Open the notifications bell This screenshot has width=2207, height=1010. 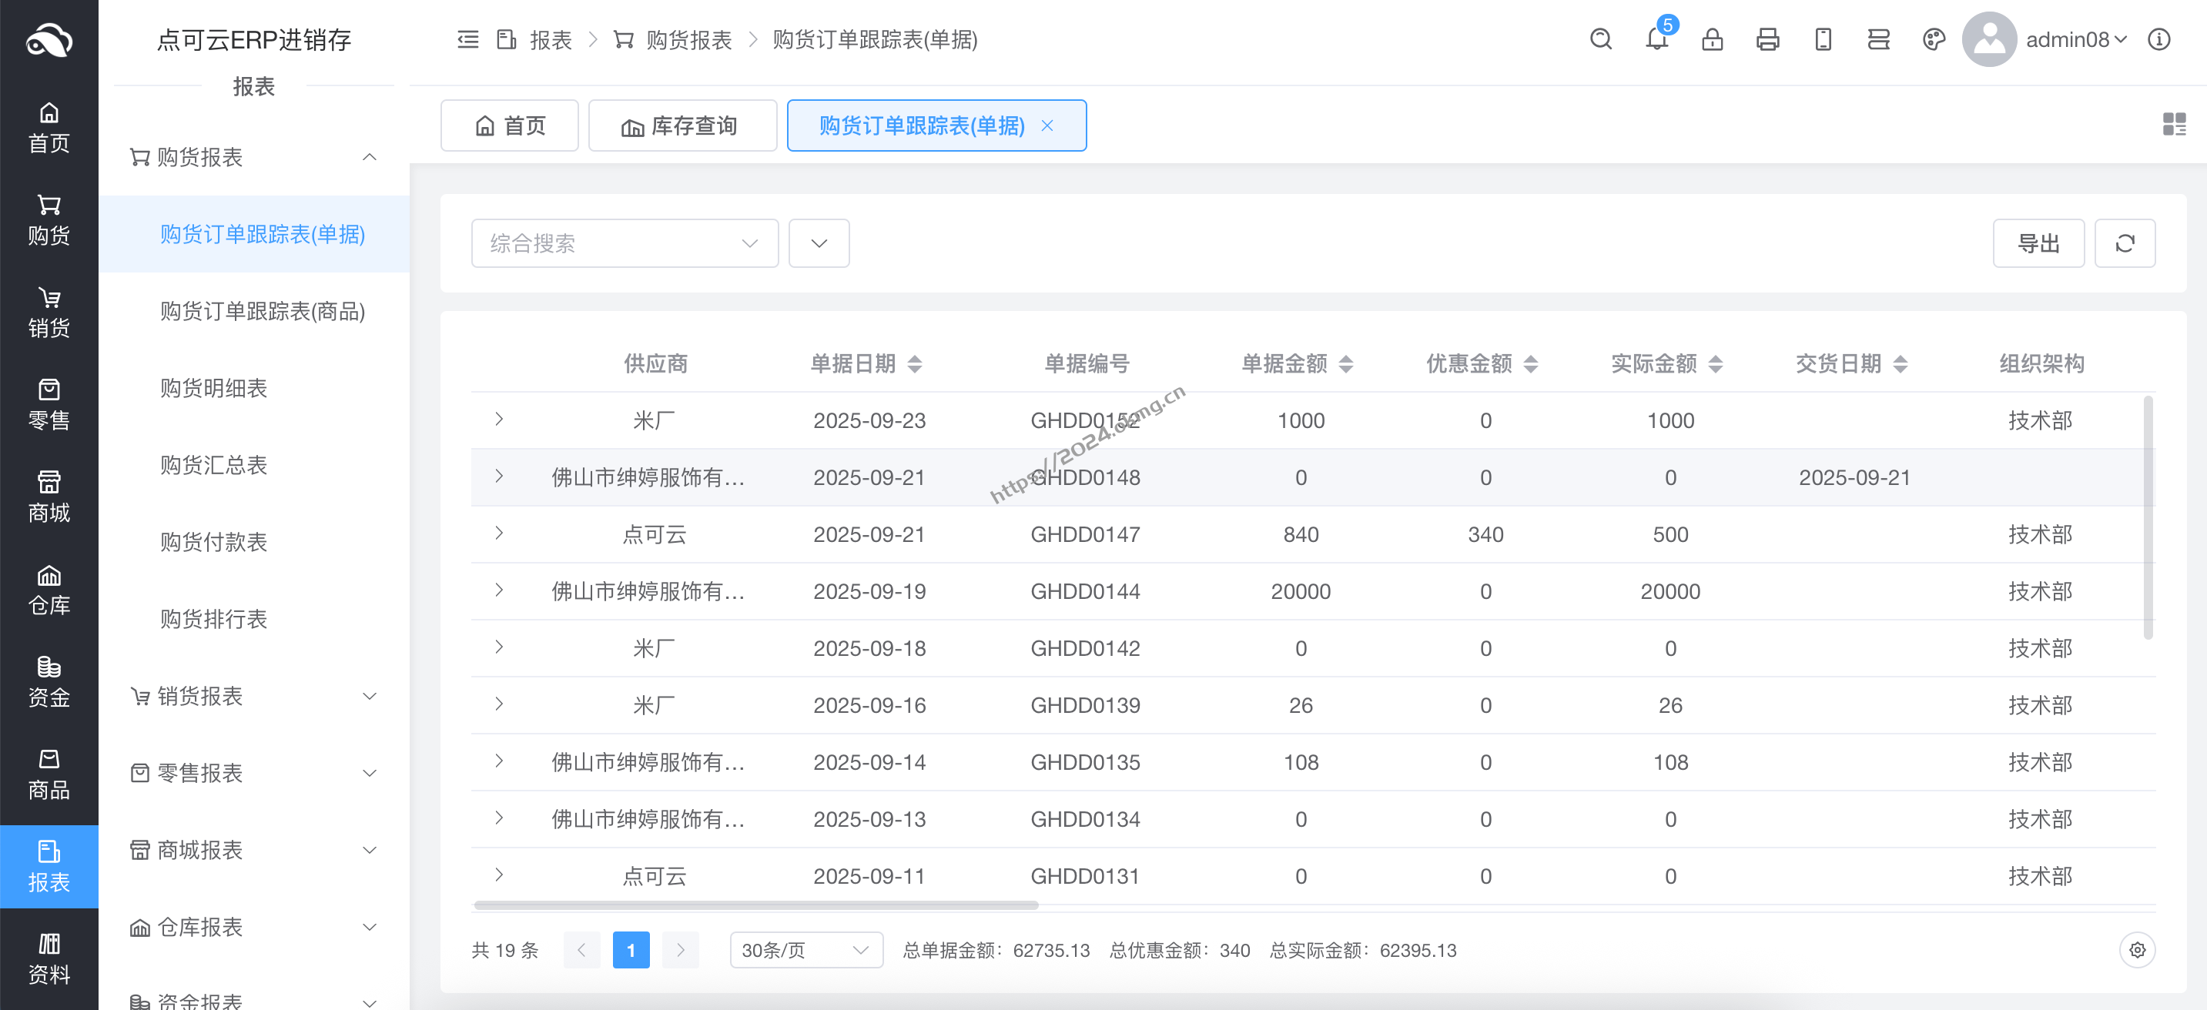pos(1657,39)
